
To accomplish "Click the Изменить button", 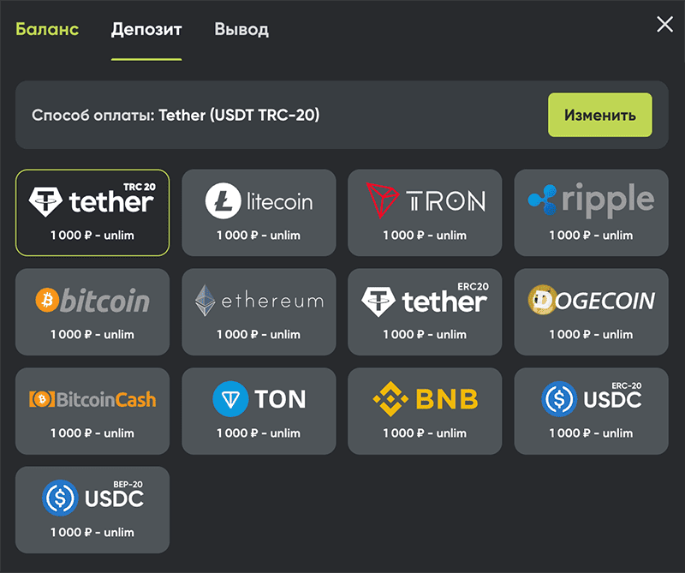I will pos(600,115).
